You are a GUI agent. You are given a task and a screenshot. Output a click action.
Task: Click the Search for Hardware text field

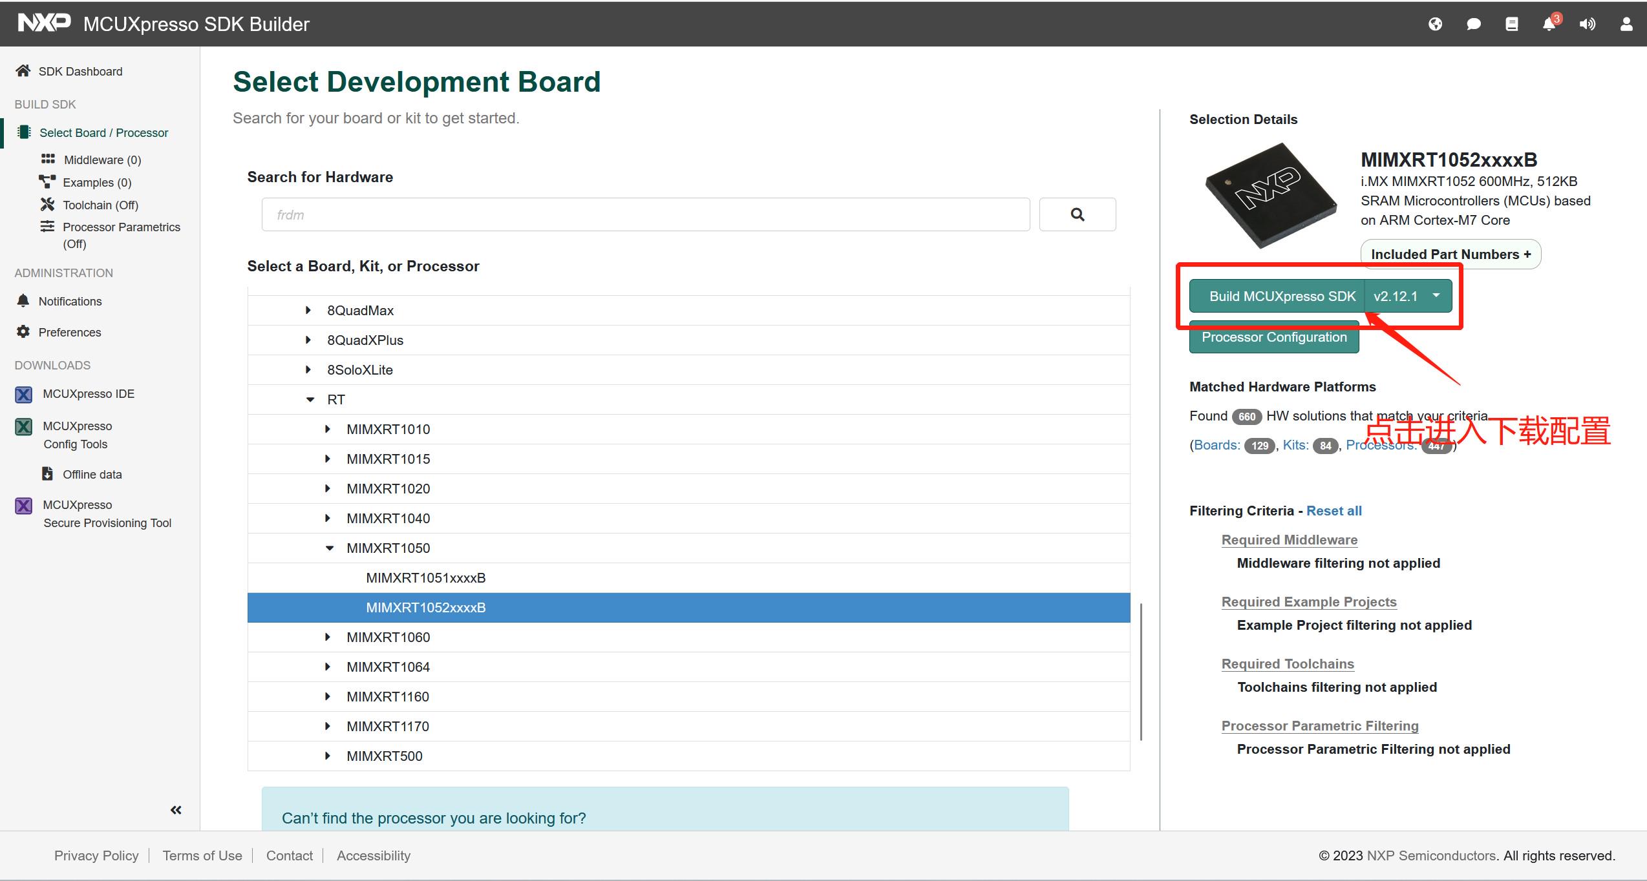pyautogui.click(x=645, y=214)
